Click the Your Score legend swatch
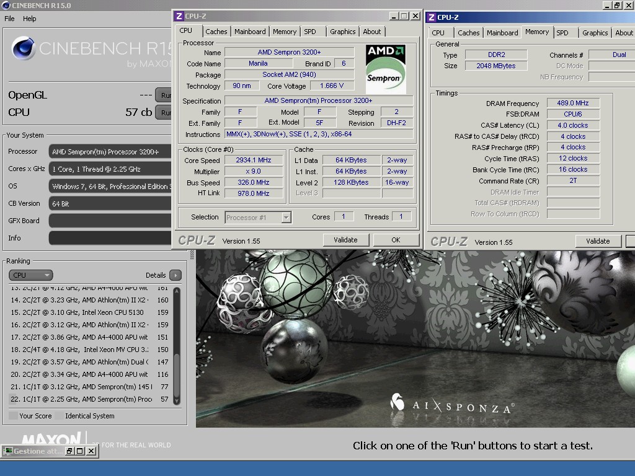The width and height of the screenshot is (635, 476). [13, 416]
